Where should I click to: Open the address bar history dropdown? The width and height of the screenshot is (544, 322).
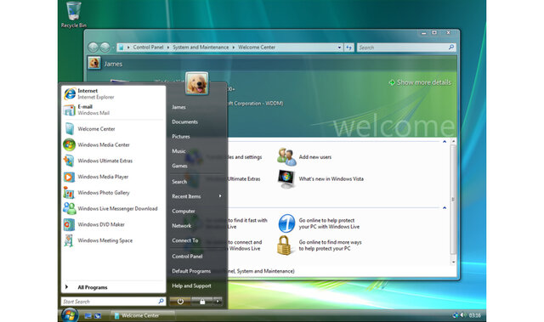(339, 48)
